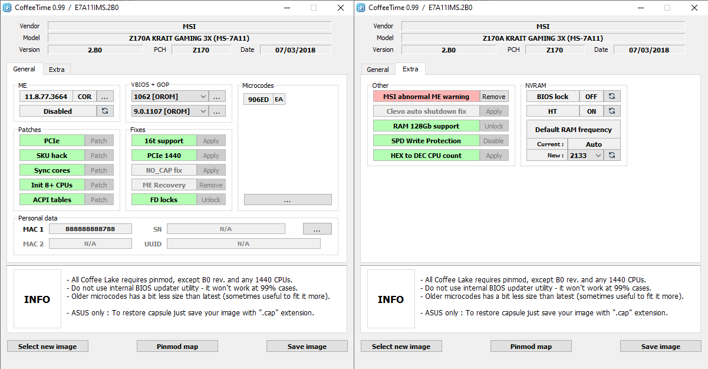Click Personal data browse (...) button
The image size is (708, 369).
click(317, 229)
